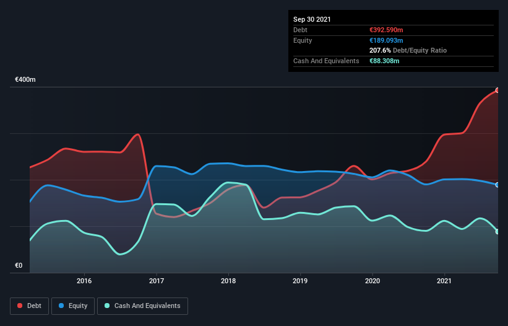Select the 2017 x-axis label
This screenshot has height=326, width=508.
click(x=157, y=281)
